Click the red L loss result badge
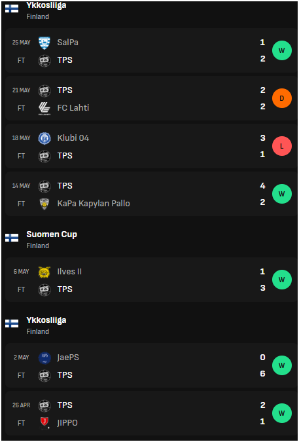This screenshot has width=299, height=442. (281, 146)
